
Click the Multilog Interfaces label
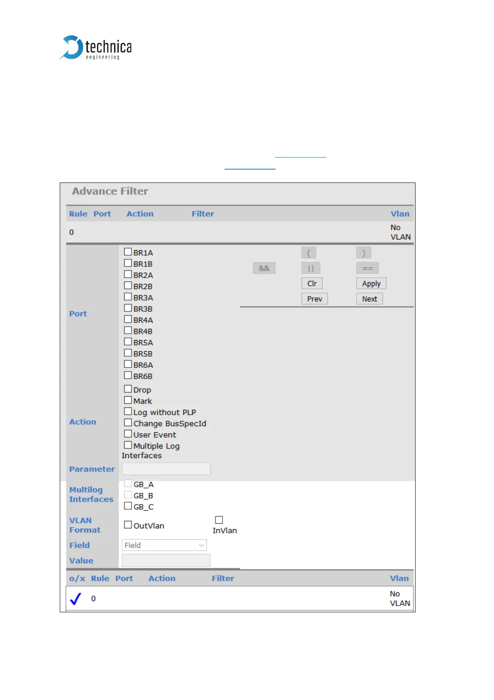click(91, 494)
